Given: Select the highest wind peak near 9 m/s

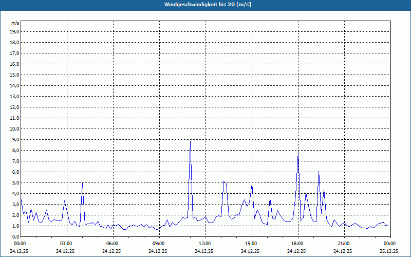Looking at the screenshot, I should [190, 141].
